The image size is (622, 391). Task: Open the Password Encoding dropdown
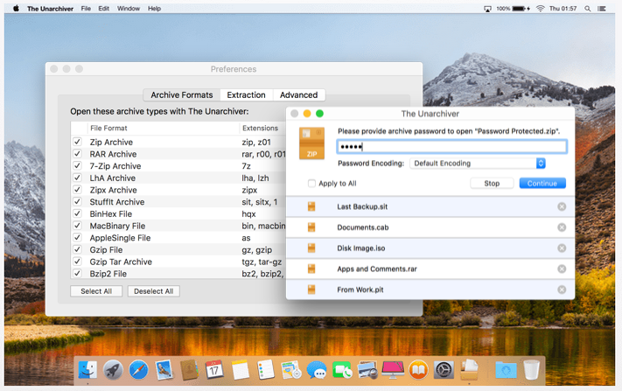click(478, 163)
